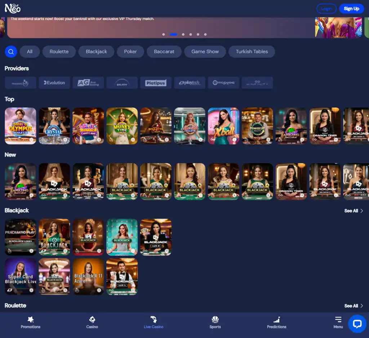Click the VIP Thursday match promo banner
Viewport: 369px width, 338px height.
pyautogui.click(x=185, y=27)
